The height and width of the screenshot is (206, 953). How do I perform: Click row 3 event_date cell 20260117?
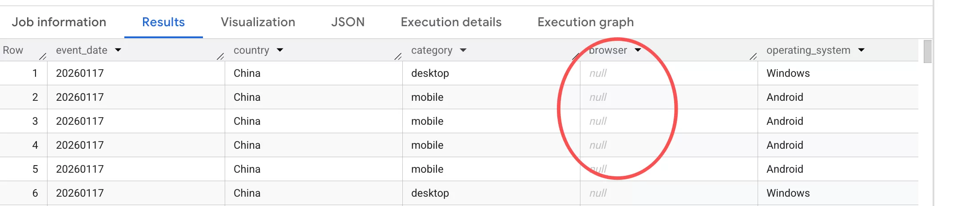(80, 121)
